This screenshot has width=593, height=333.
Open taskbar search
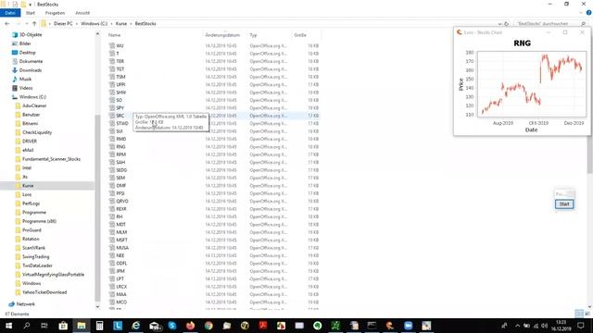27,326
